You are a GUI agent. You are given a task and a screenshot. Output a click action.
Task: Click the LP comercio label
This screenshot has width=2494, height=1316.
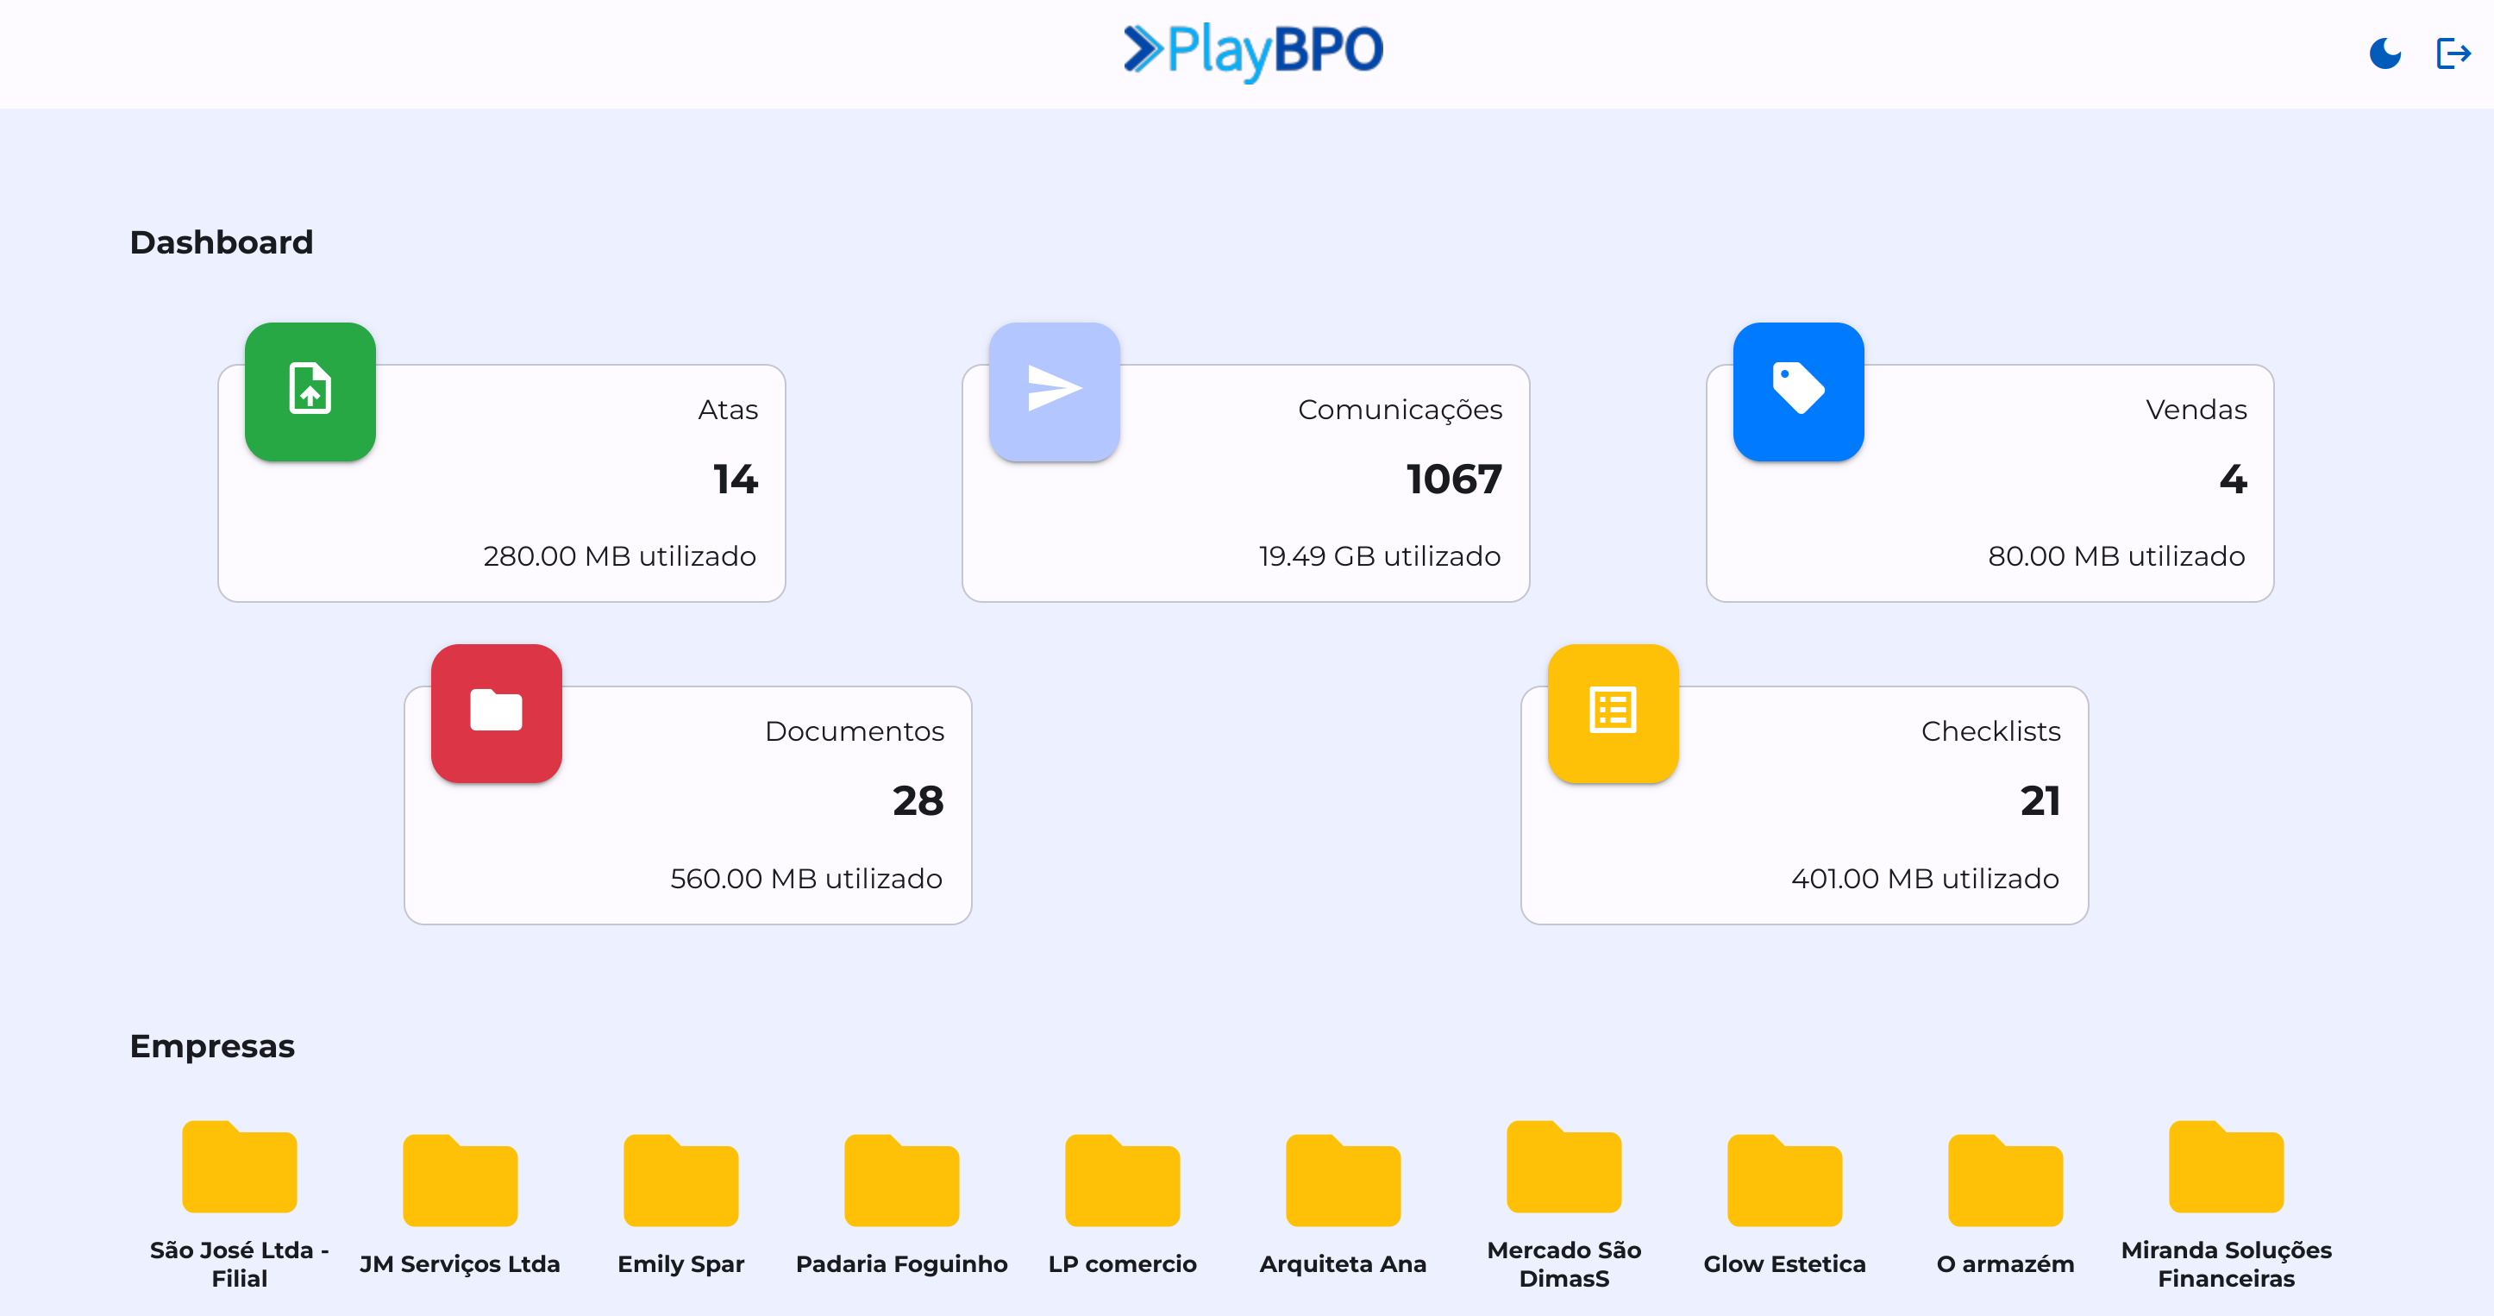[x=1122, y=1263]
